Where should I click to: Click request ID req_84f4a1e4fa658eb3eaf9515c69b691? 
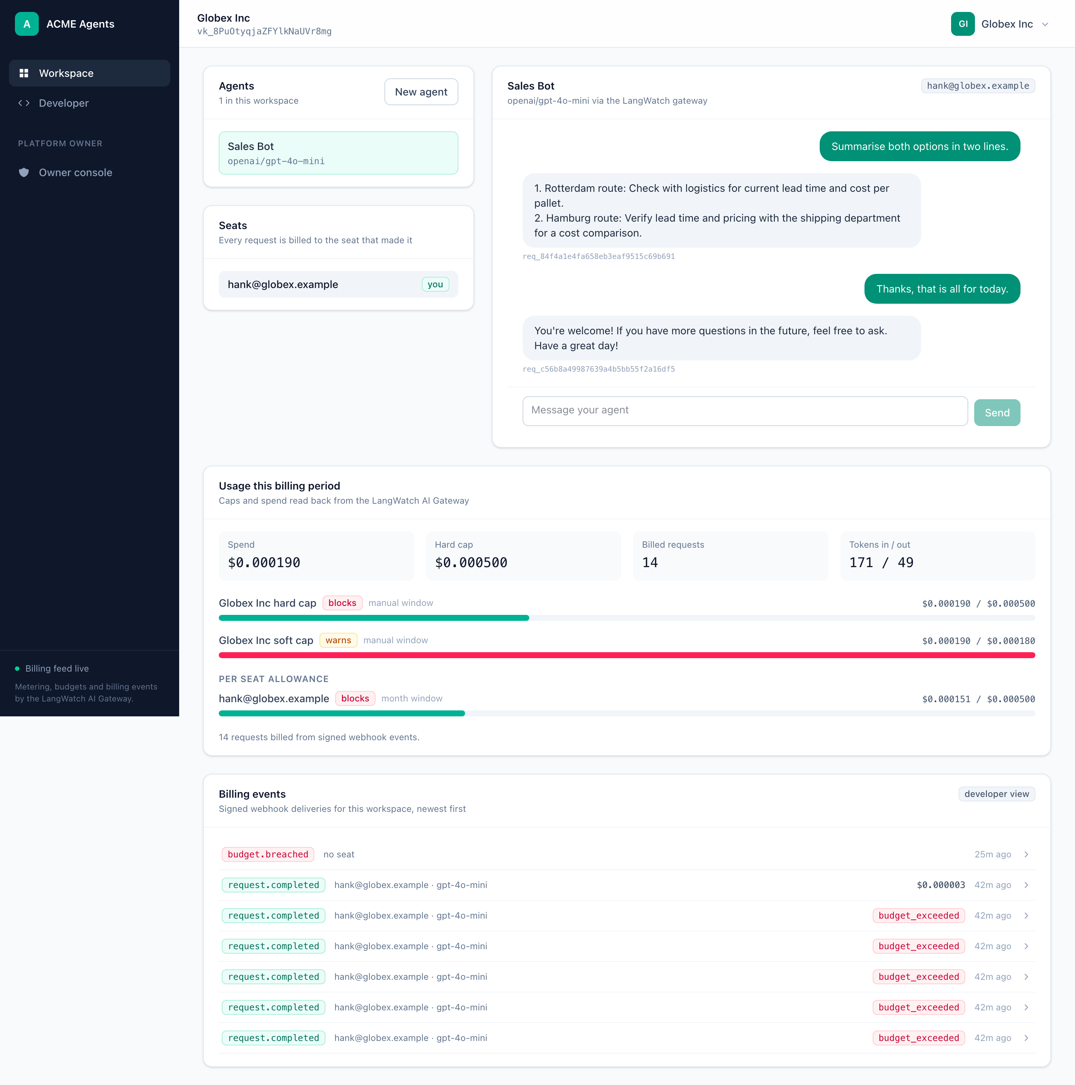(x=598, y=256)
